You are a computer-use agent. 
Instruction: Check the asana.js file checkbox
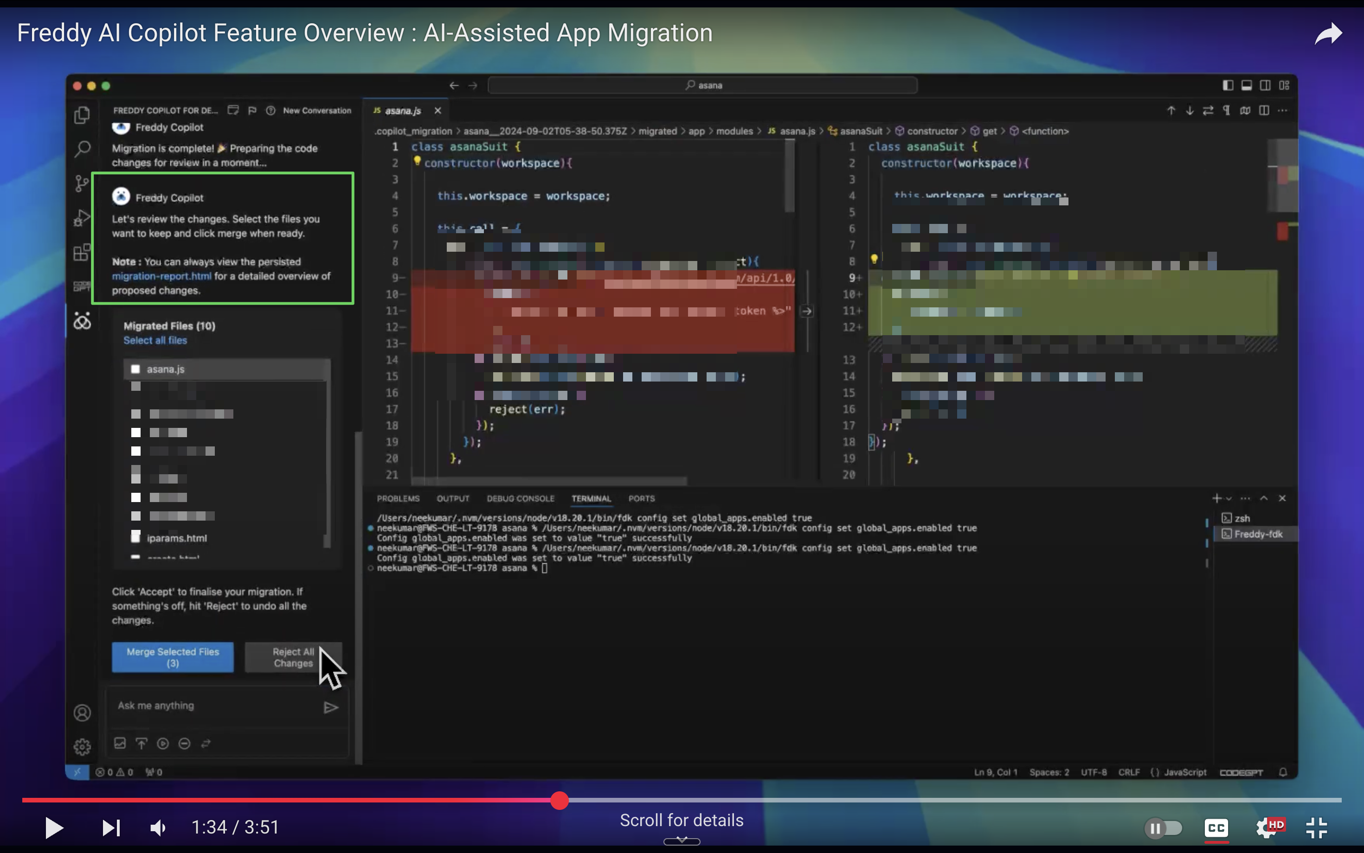click(135, 369)
